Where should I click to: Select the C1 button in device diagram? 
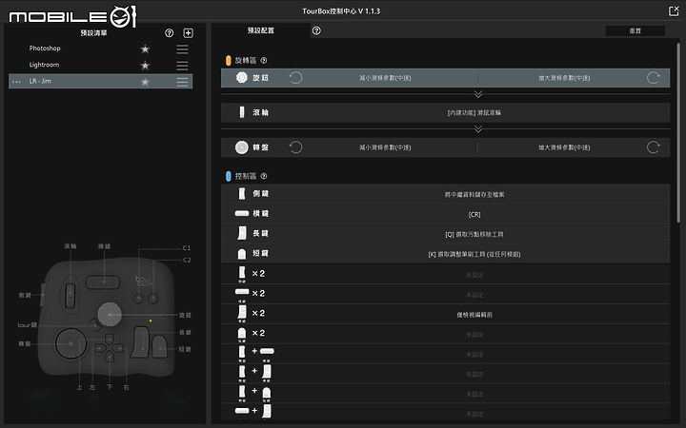tap(139, 299)
